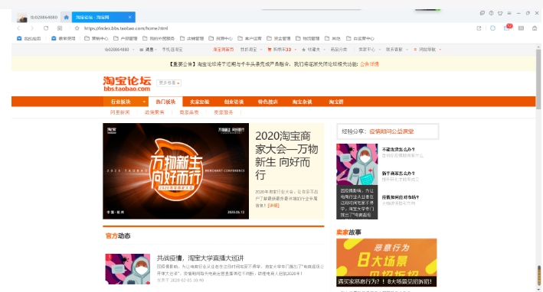Select the 热门版块 tab
The width and height of the screenshot is (543, 292).
tap(165, 102)
